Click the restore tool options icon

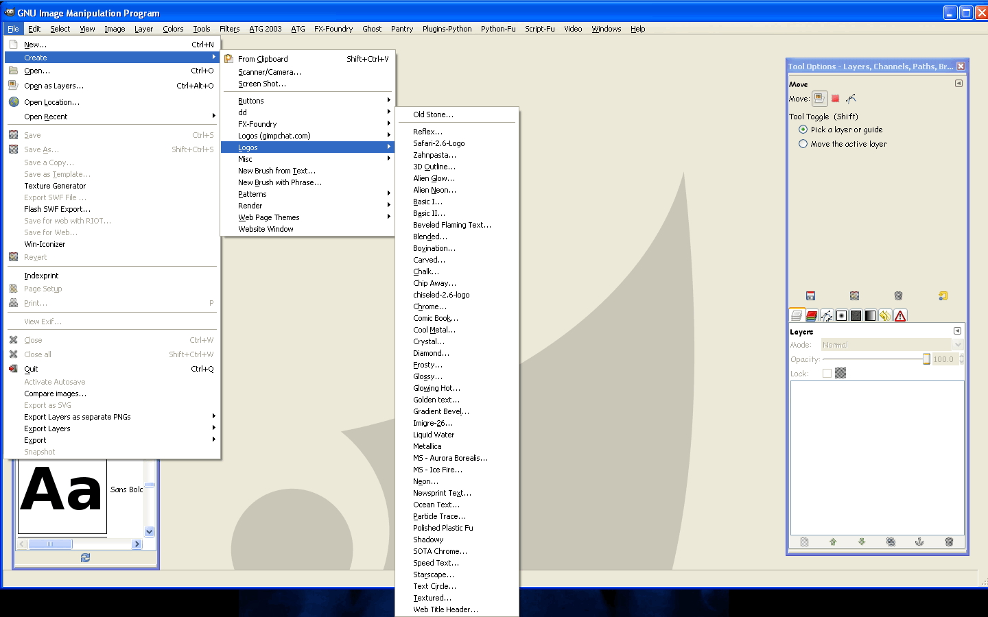tap(854, 295)
